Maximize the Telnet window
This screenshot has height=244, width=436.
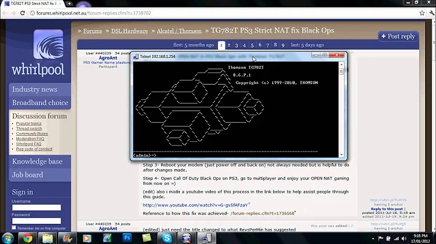(325, 55)
